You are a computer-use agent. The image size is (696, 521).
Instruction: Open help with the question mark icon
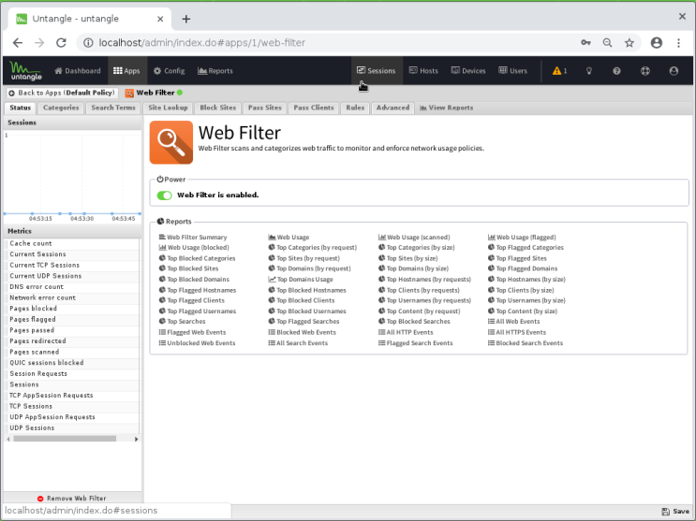[x=617, y=71]
